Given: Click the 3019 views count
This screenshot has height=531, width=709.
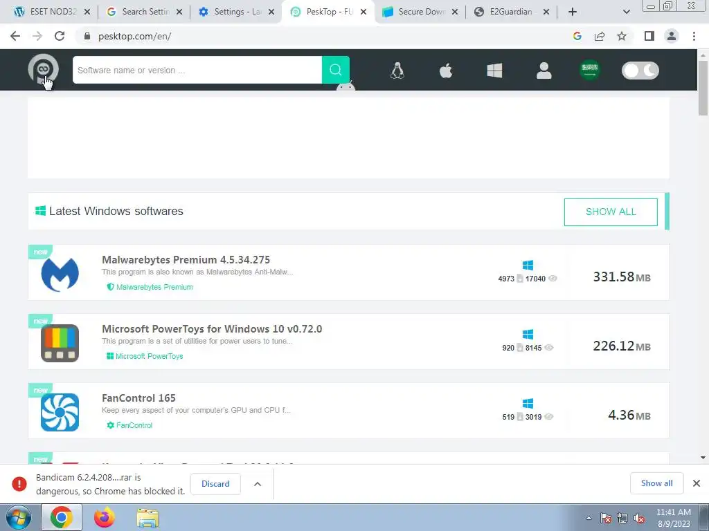Looking at the screenshot, I should point(534,417).
